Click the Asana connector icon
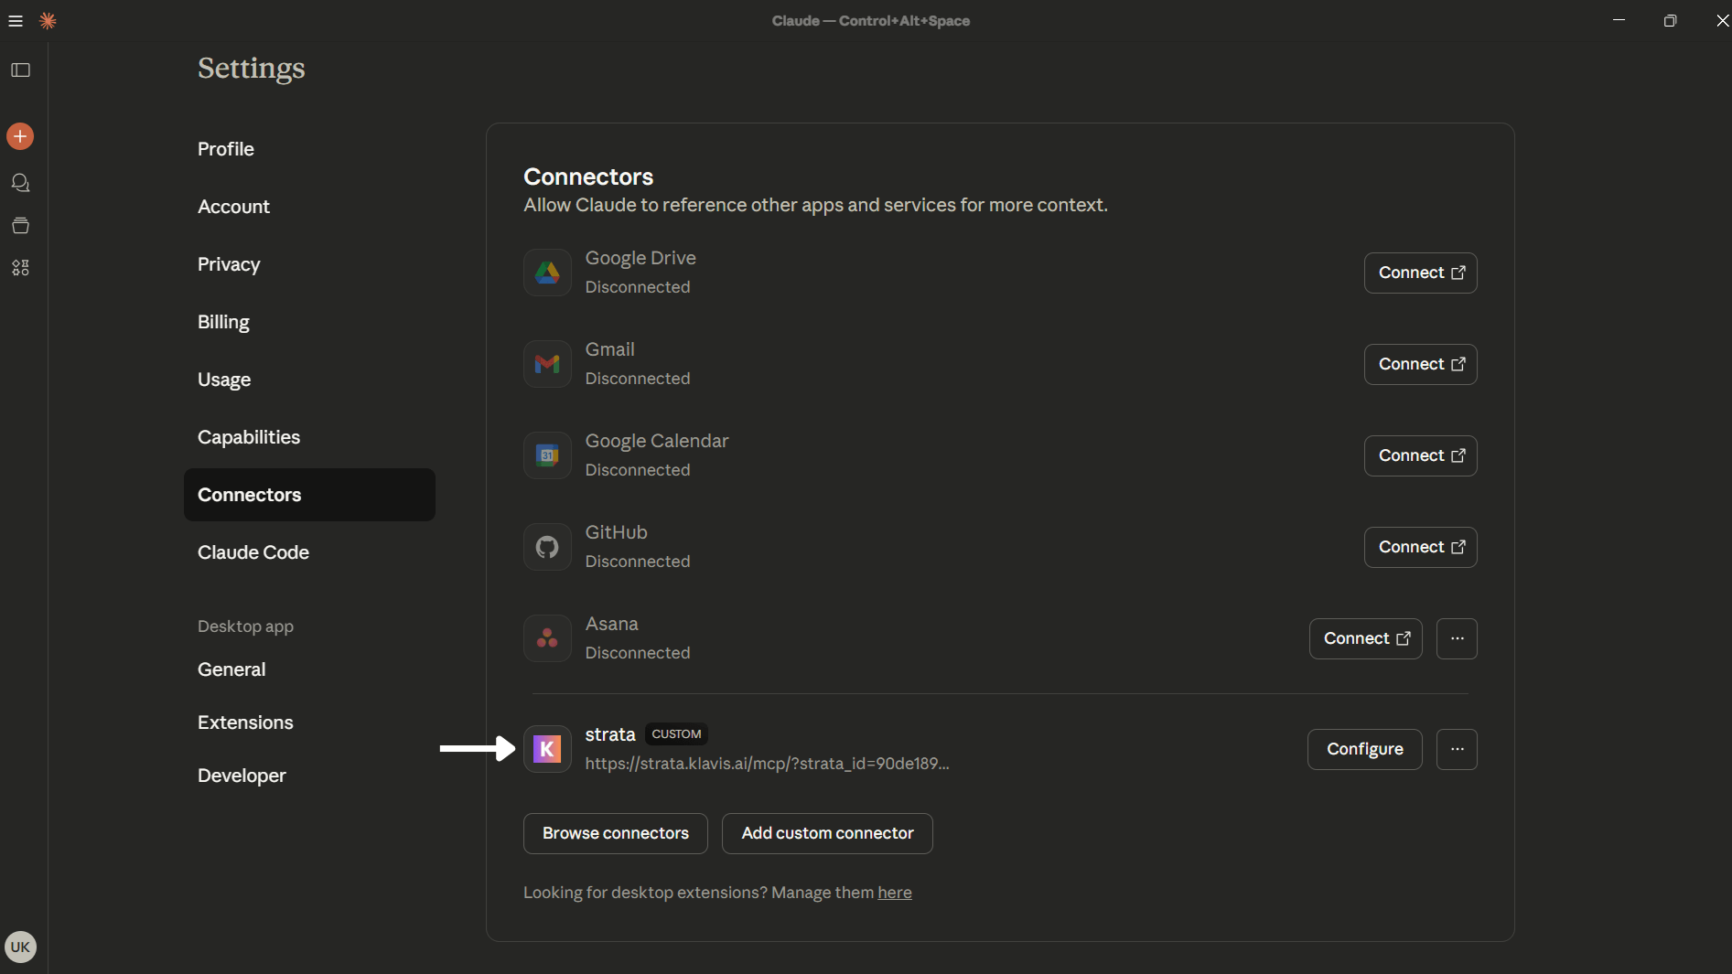The image size is (1732, 974). 547,638
